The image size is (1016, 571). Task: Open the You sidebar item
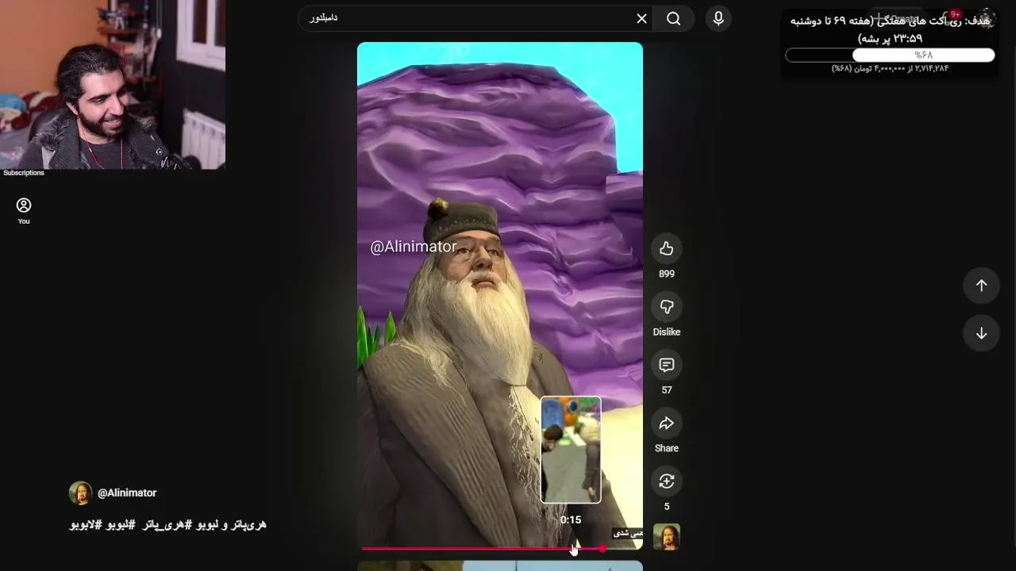(x=24, y=211)
